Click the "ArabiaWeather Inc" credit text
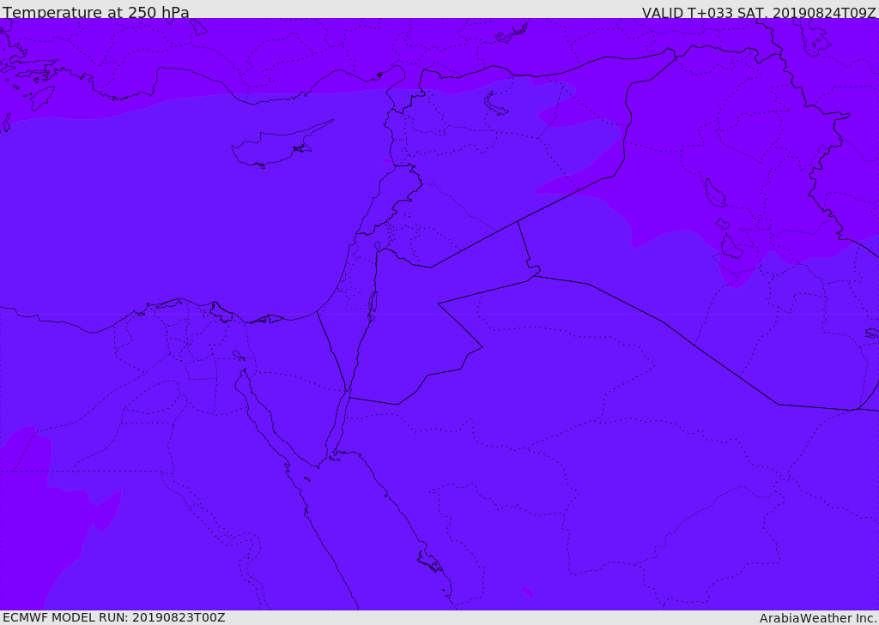The image size is (879, 625). pos(818,618)
